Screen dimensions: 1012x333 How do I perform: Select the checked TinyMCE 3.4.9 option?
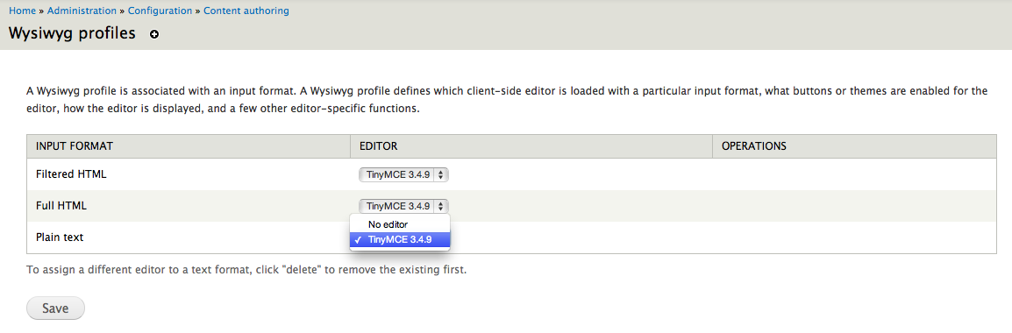coord(400,239)
